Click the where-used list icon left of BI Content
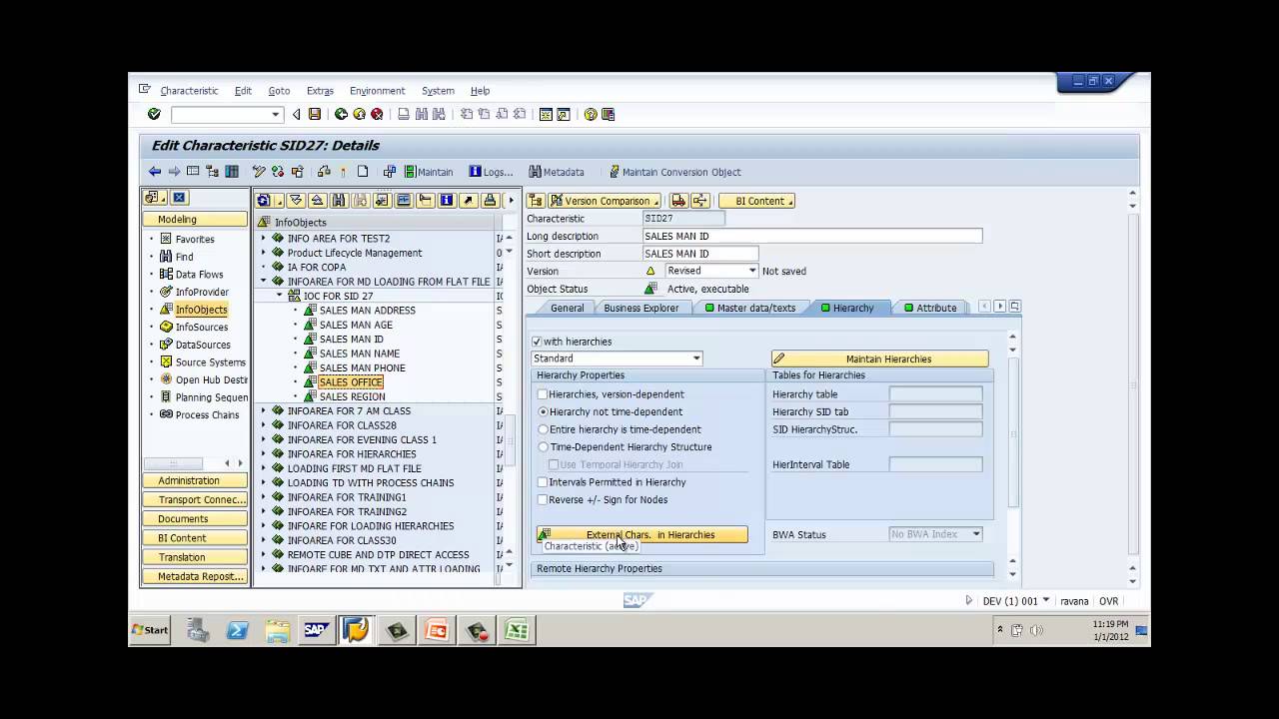This screenshot has width=1279, height=719. [x=699, y=201]
